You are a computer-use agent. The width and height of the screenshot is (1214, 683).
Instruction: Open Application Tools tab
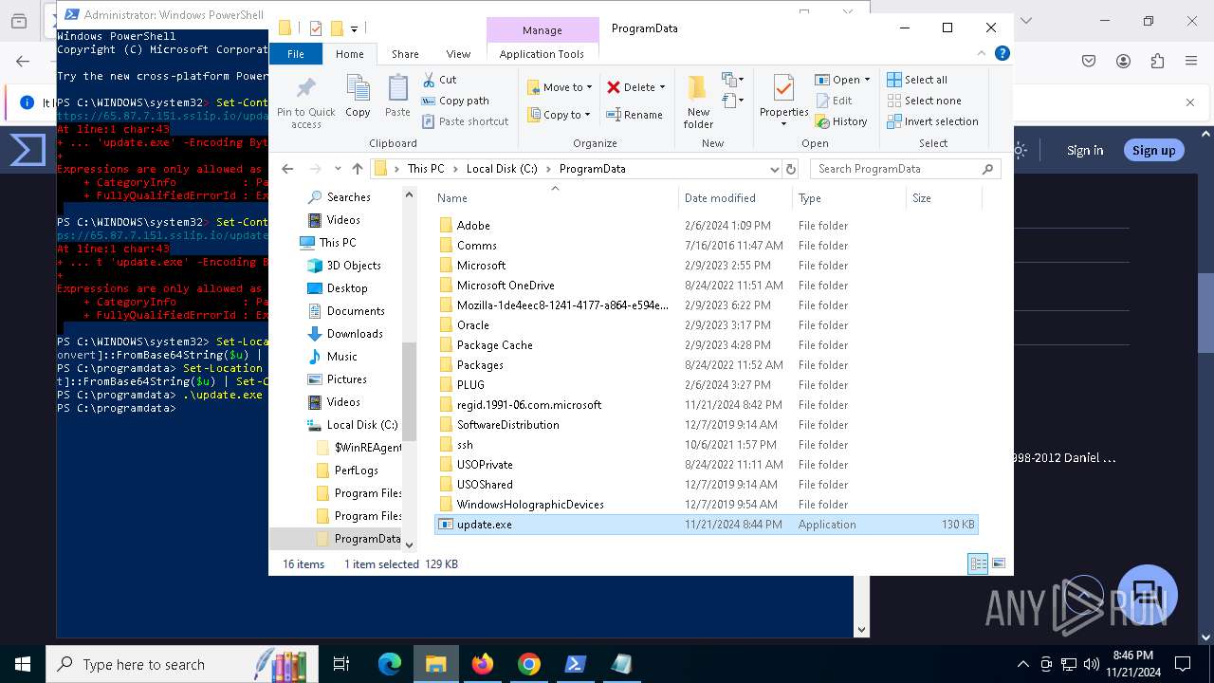click(x=542, y=54)
